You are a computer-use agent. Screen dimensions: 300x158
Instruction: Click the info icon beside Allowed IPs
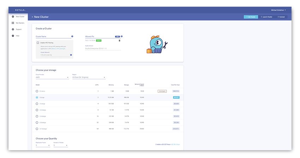pyautogui.click(x=122, y=36)
